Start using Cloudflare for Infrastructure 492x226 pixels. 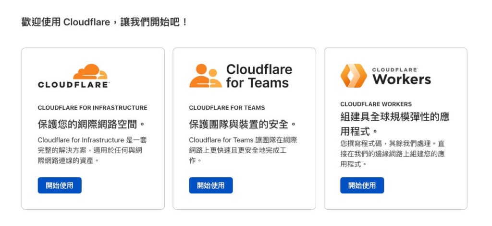click(60, 185)
